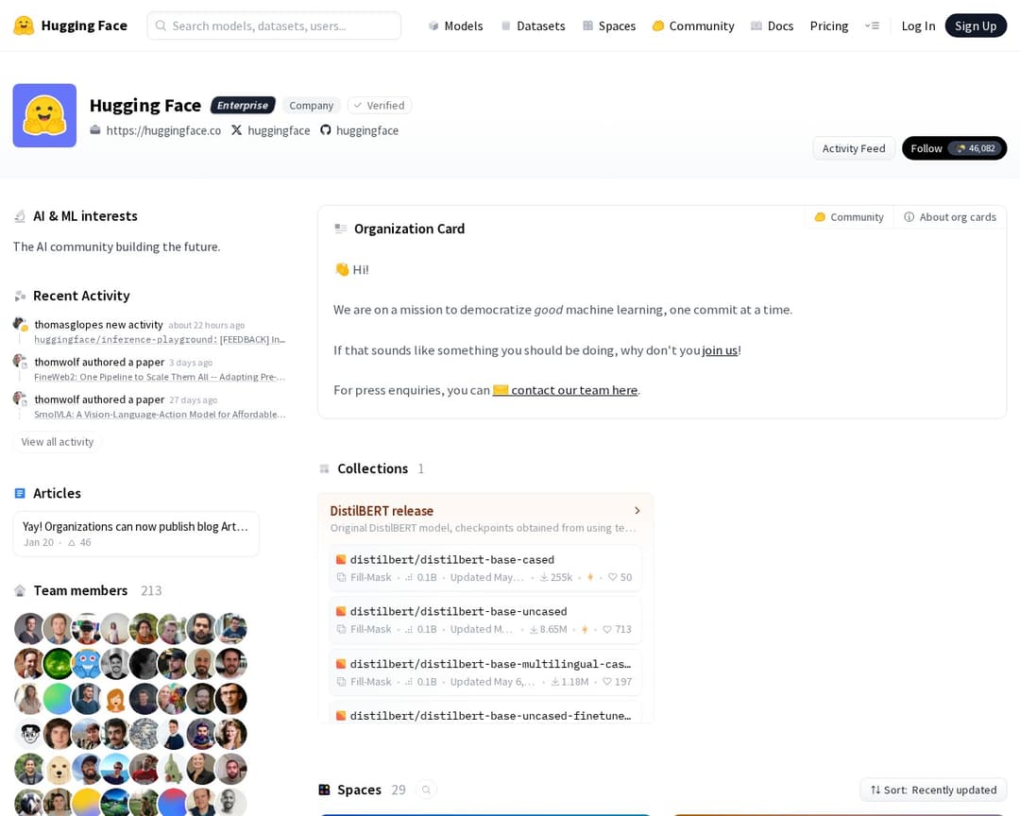
Task: Click the heart likes icon on distilbert-base-cased
Action: point(612,577)
